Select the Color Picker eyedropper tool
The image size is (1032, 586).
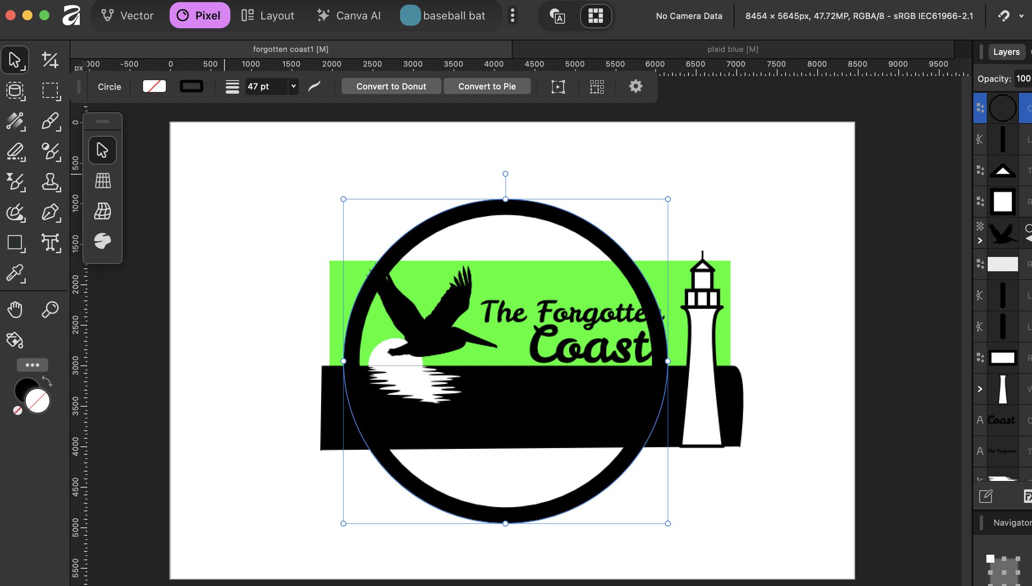[x=15, y=273]
